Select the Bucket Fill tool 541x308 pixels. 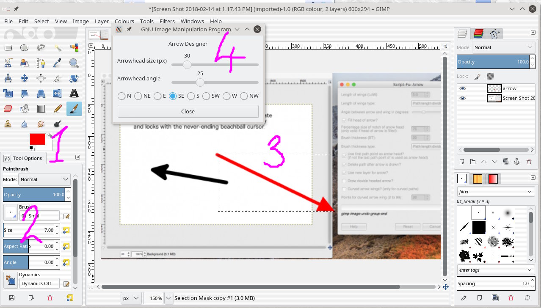[25, 109]
